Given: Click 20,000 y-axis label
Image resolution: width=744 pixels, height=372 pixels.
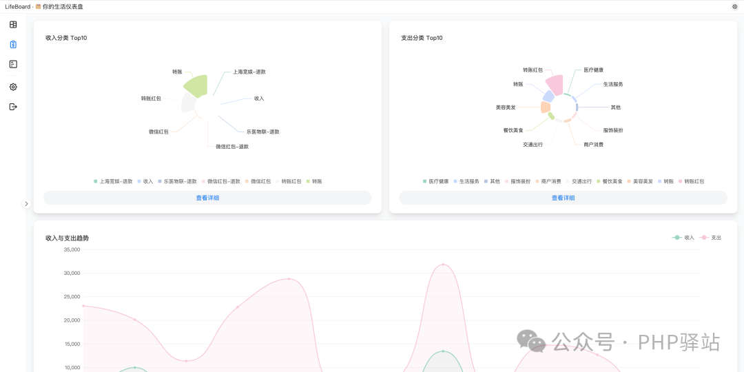Looking at the screenshot, I should pos(72,320).
